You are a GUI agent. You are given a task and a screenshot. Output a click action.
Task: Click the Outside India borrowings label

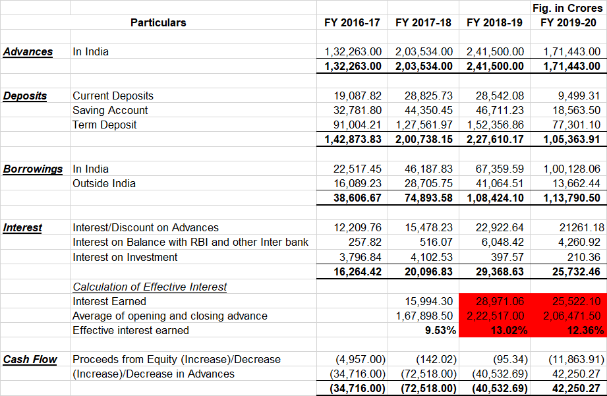pyautogui.click(x=104, y=183)
